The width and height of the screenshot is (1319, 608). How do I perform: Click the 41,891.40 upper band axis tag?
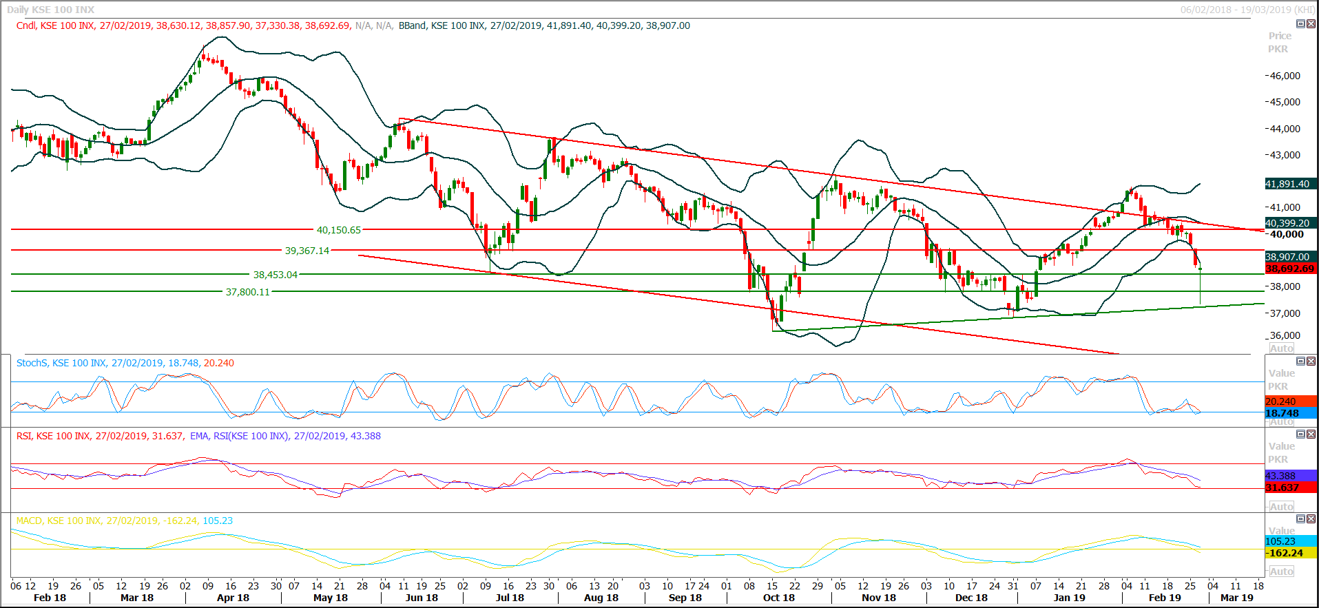pos(1291,184)
